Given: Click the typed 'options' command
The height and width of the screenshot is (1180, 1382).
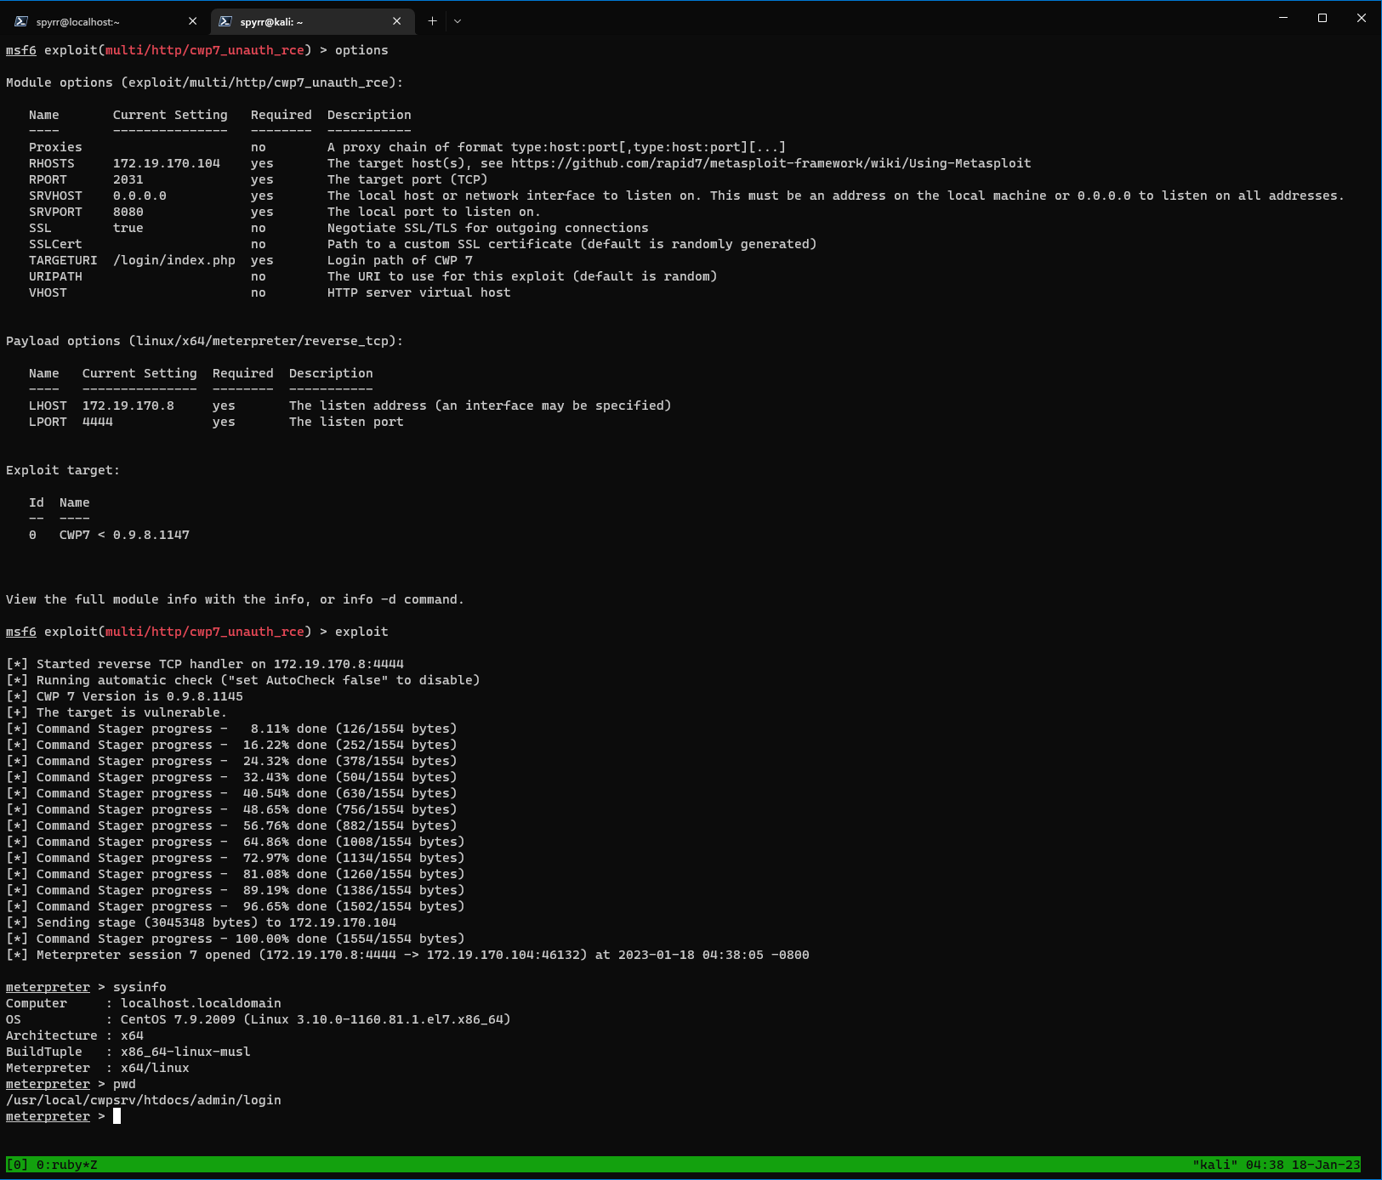Looking at the screenshot, I should pos(361,50).
